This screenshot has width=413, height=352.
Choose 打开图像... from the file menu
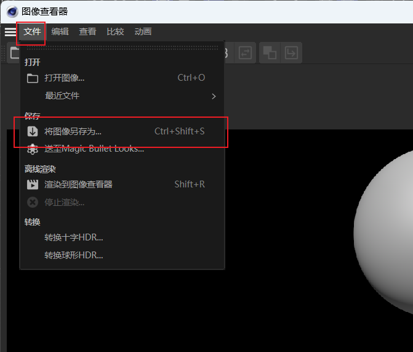click(122, 78)
